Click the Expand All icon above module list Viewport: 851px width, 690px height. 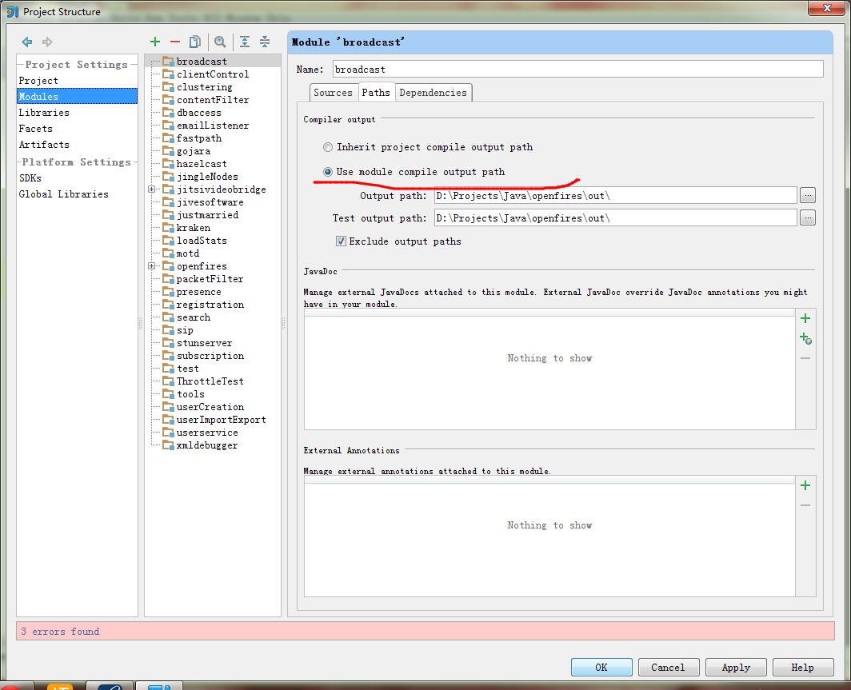click(245, 41)
